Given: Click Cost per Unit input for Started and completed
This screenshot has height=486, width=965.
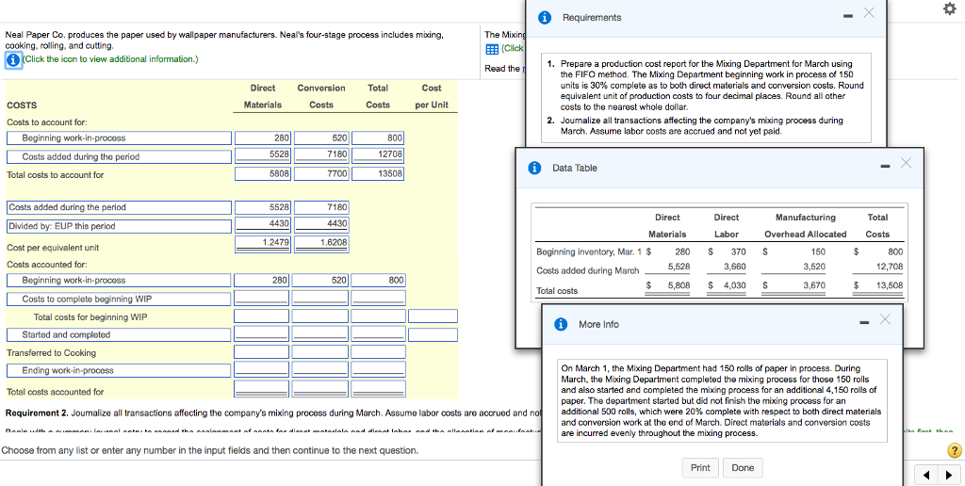Looking at the screenshot, I should 433,334.
